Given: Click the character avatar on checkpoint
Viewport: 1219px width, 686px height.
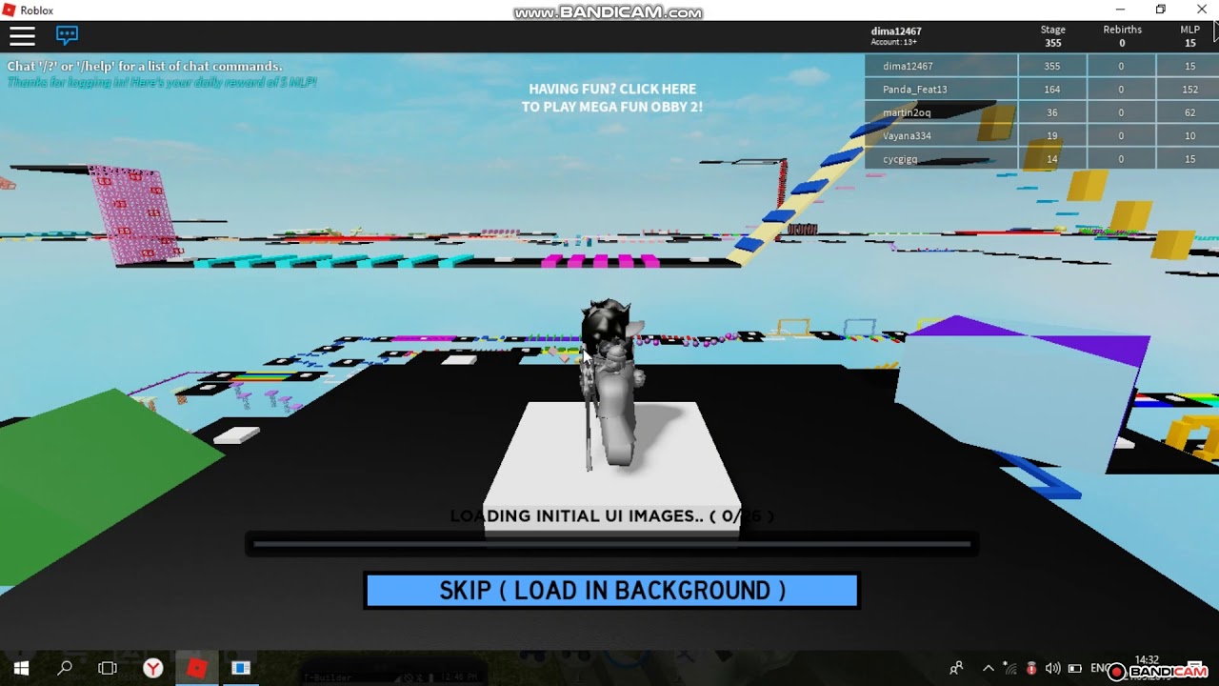Looking at the screenshot, I should [x=612, y=384].
